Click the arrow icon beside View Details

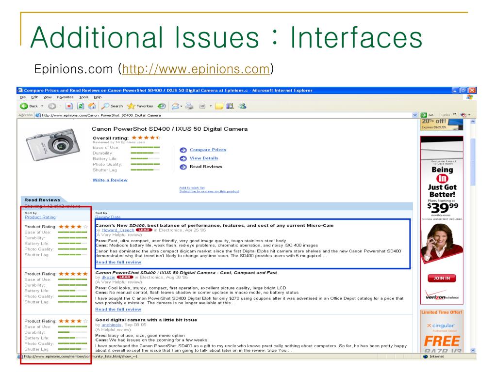click(x=183, y=158)
